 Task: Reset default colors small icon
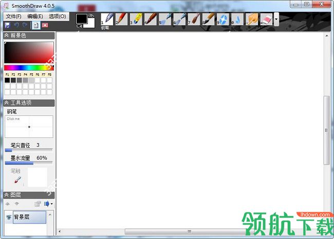tap(79, 26)
